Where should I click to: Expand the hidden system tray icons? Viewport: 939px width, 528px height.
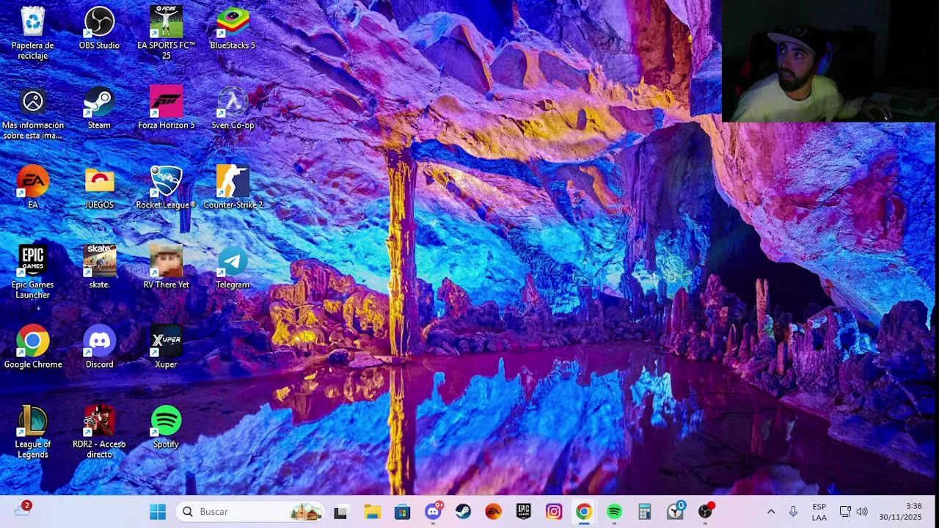point(771,512)
